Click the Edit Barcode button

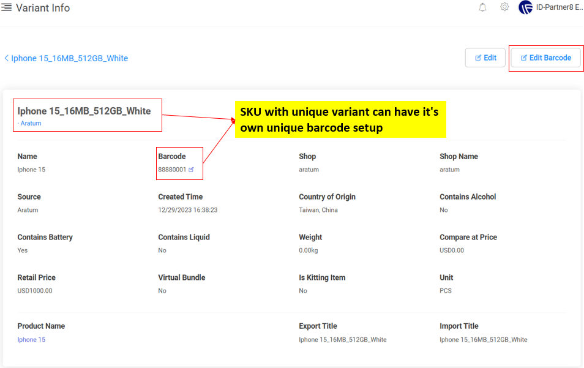545,58
